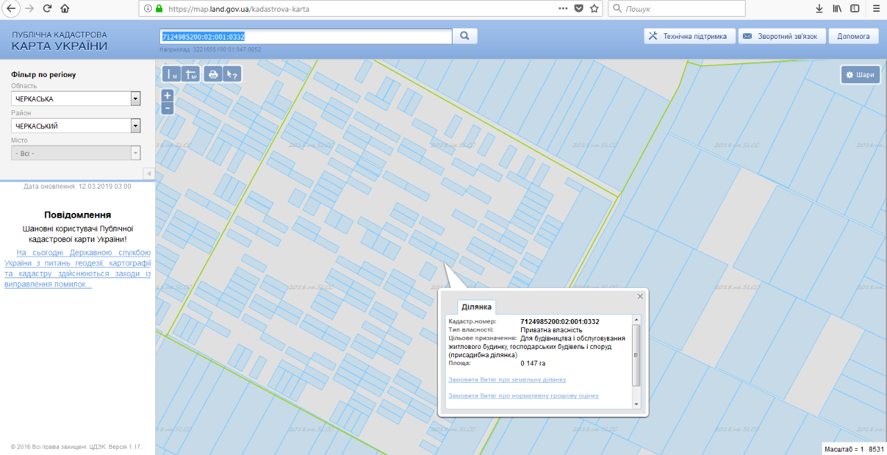Viewport: 887px width, 455px height.
Task: Close the Ділянка info popup
Action: pyautogui.click(x=640, y=296)
